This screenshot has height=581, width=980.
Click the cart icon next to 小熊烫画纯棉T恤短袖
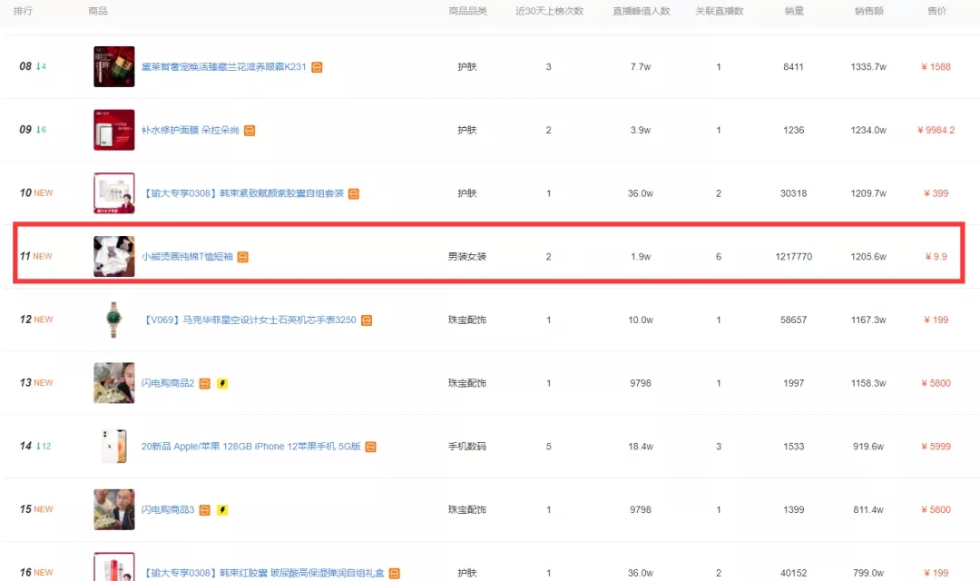(x=242, y=257)
